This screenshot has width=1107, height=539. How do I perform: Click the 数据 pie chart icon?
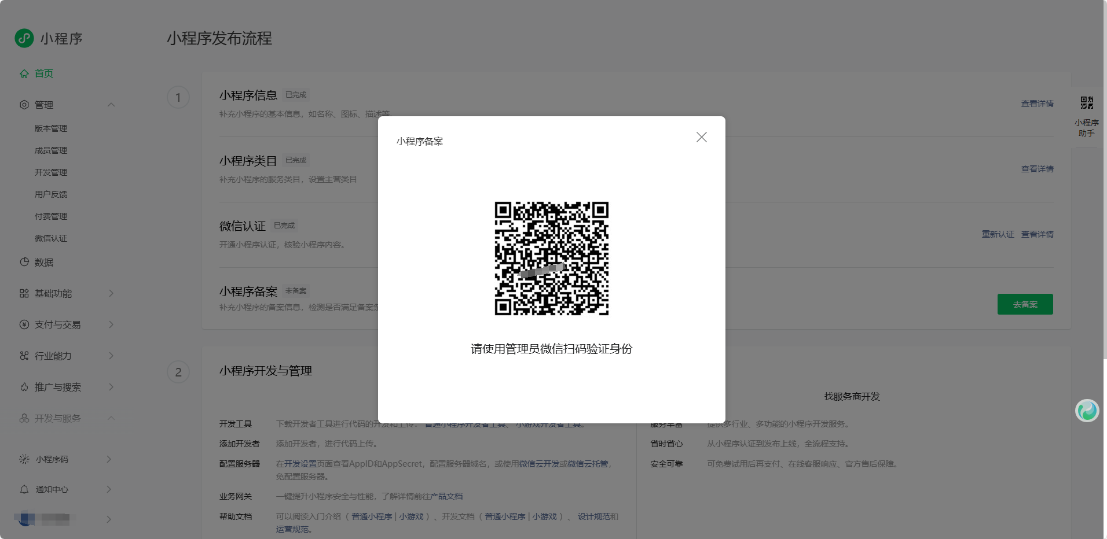tap(24, 262)
